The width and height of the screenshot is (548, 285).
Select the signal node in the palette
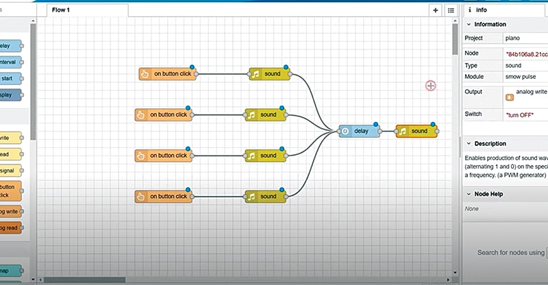tap(10, 171)
